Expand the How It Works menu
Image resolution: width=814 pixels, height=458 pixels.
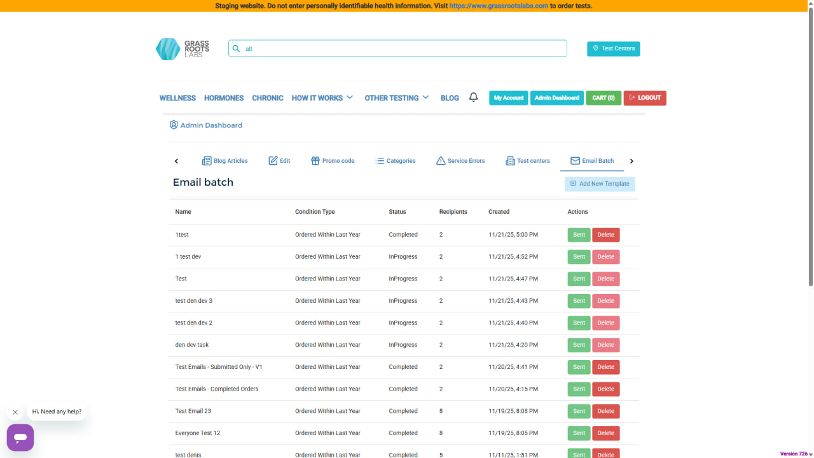pyautogui.click(x=322, y=98)
